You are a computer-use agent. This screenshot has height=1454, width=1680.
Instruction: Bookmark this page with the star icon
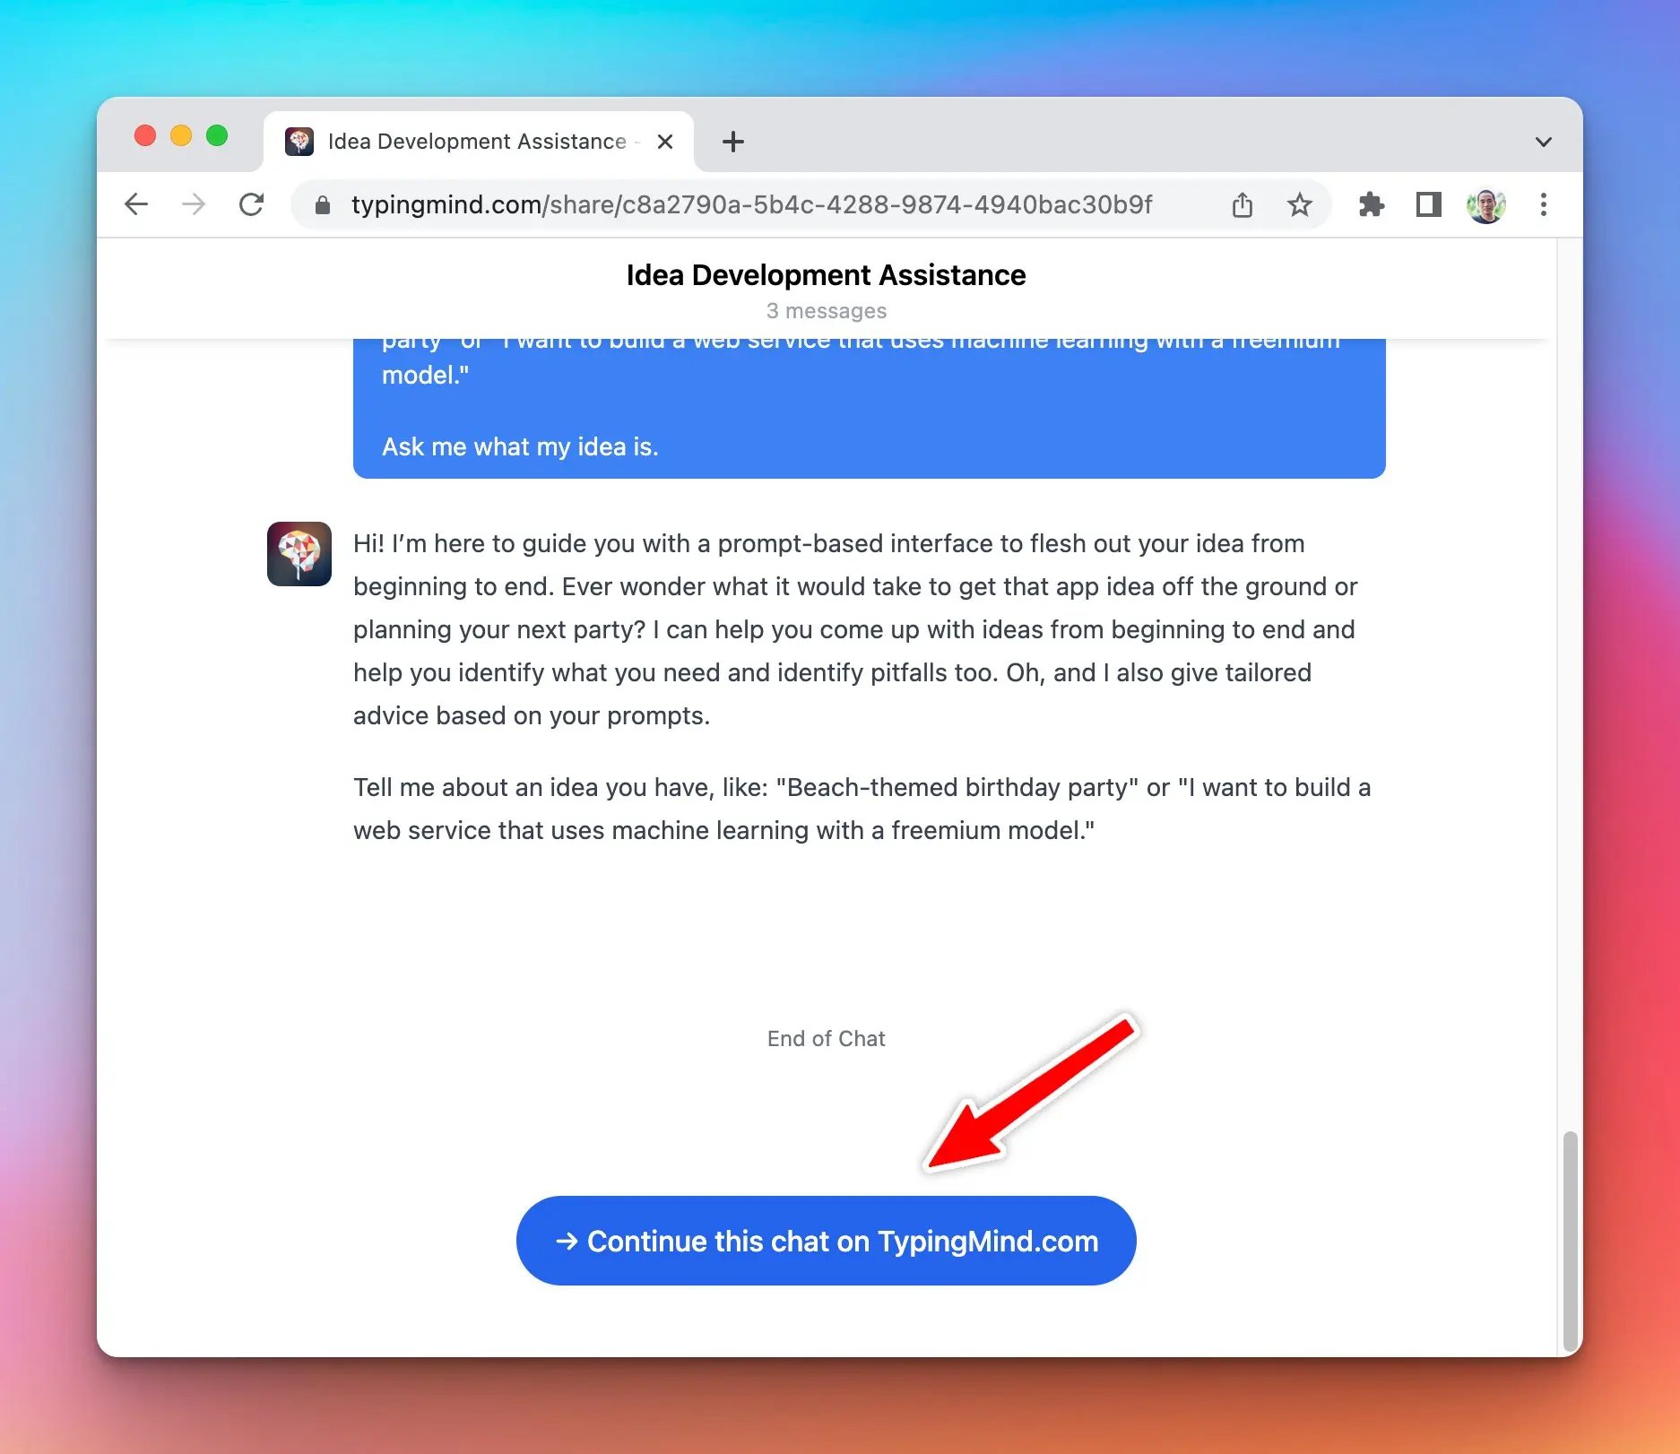[x=1300, y=205]
